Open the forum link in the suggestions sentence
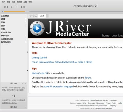The image size is (123, 112). 88,78
